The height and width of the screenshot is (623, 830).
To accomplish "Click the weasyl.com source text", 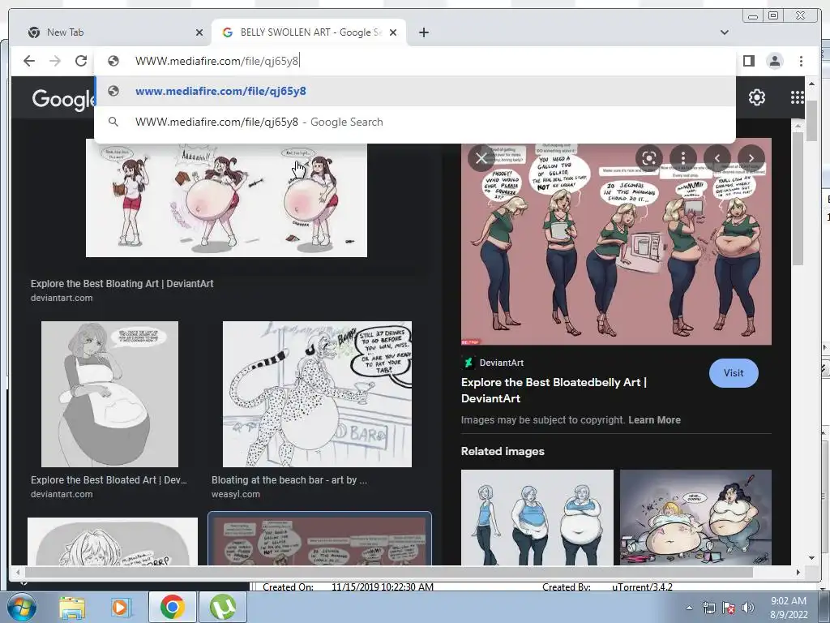I will coord(236,494).
